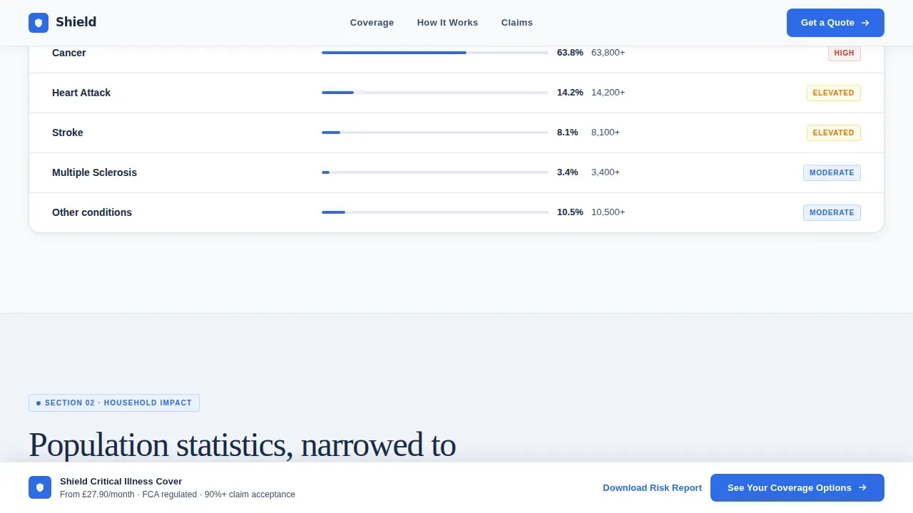Click the 8,100+ count
The width and height of the screenshot is (913, 513).
pyautogui.click(x=606, y=133)
